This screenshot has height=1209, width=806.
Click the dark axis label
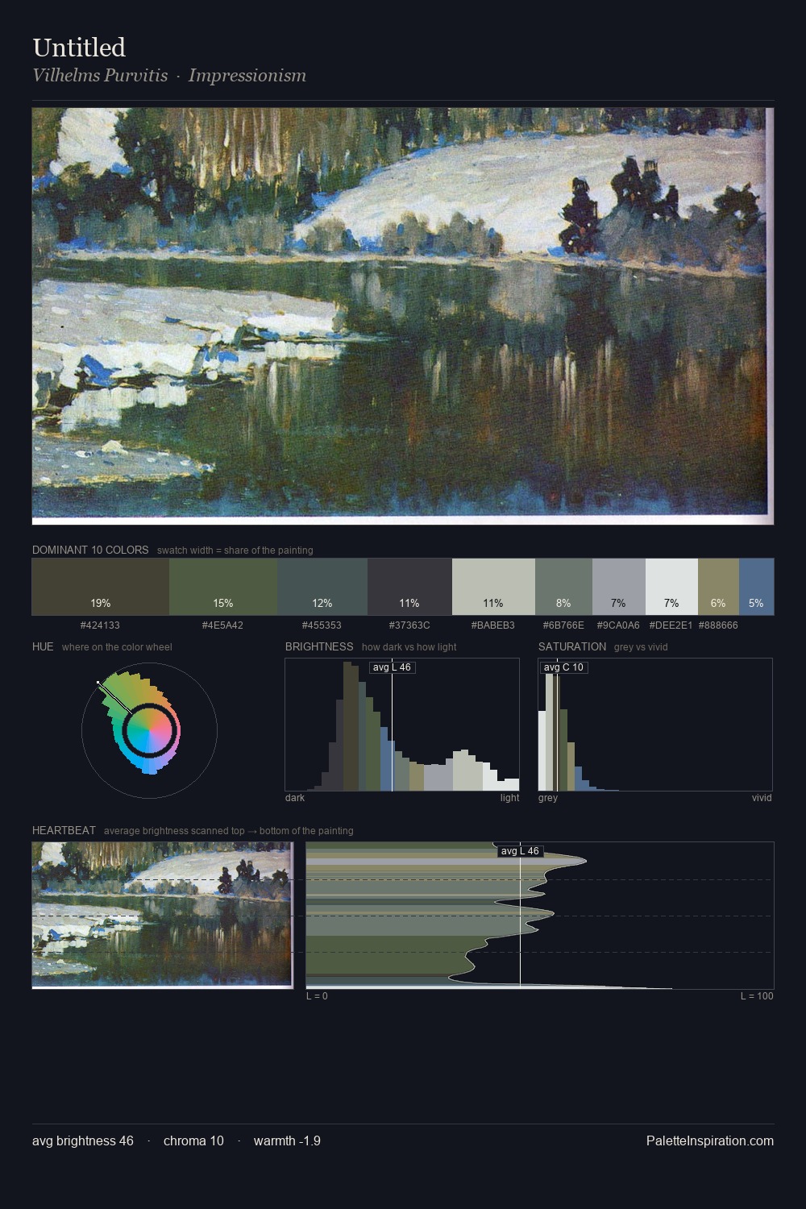click(x=295, y=798)
